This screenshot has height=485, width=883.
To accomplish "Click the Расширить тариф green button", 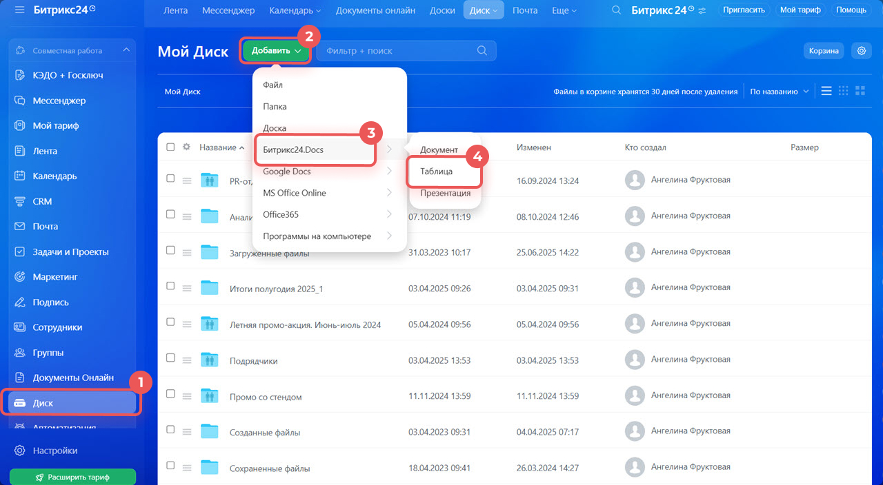I will tap(72, 477).
